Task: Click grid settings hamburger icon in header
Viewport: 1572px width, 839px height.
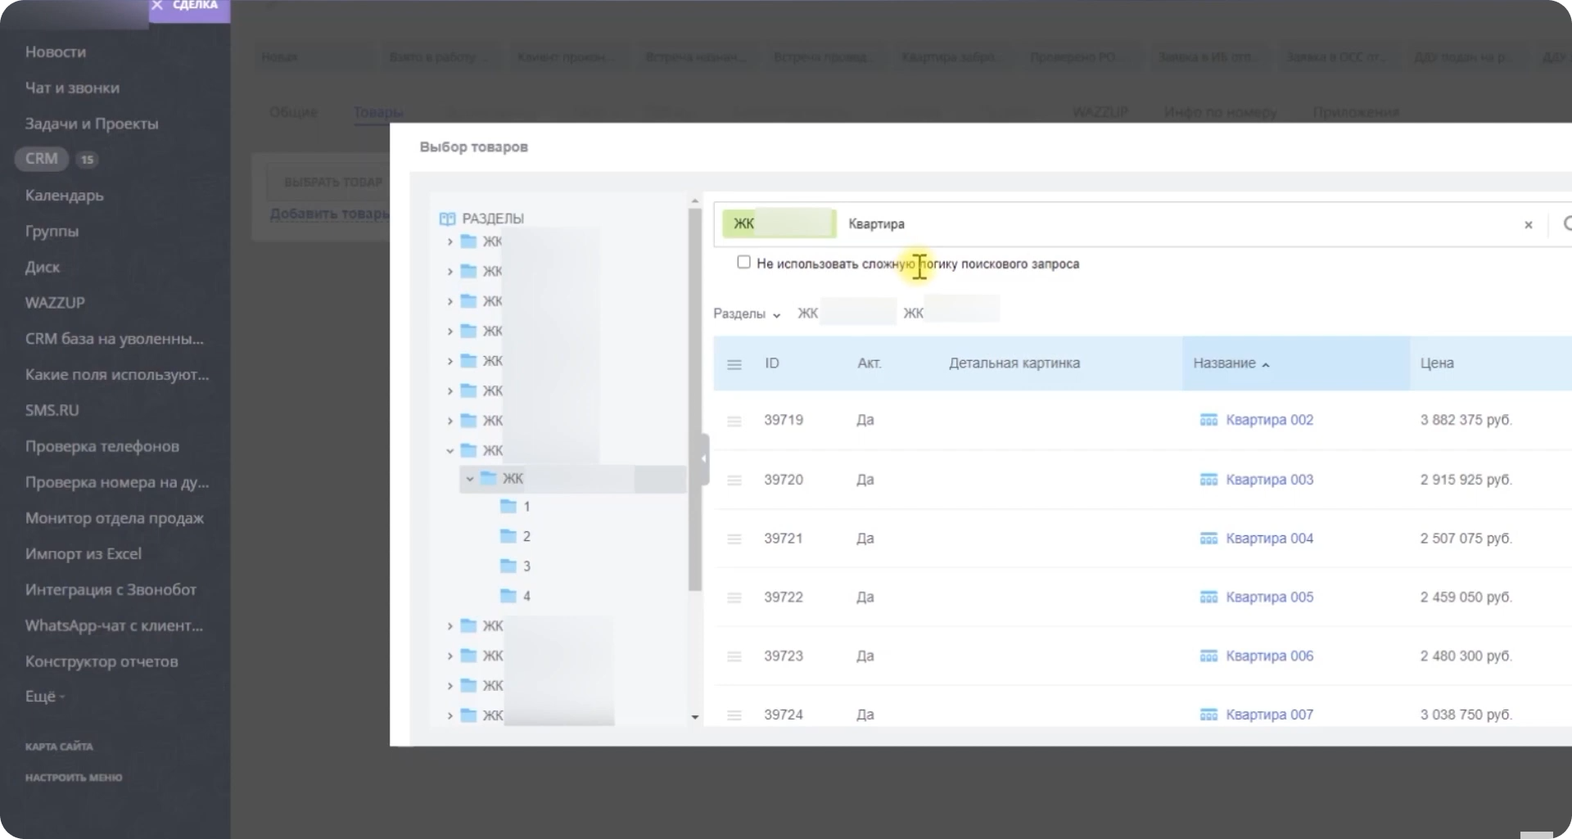Action: click(734, 364)
